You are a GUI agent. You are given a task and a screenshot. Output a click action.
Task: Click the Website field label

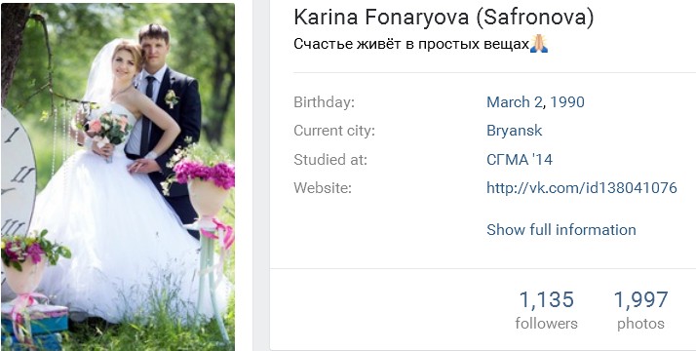(x=323, y=188)
